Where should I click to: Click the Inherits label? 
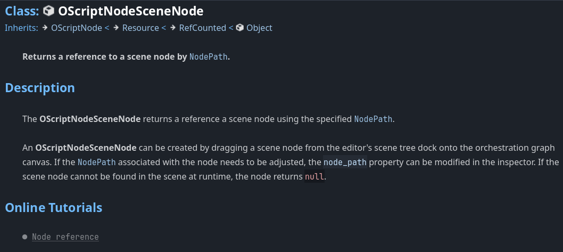21,28
